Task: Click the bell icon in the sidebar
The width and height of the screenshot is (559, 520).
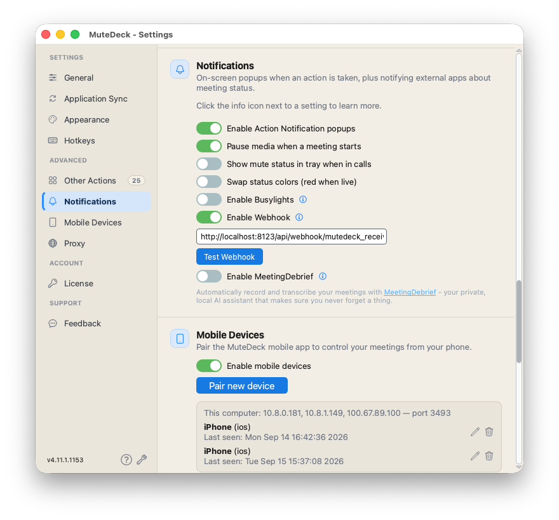Action: [53, 201]
